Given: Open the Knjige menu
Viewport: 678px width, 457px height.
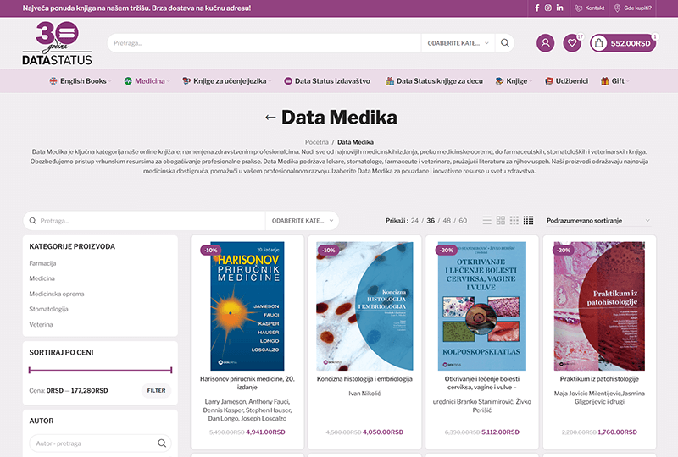Looking at the screenshot, I should [514, 80].
